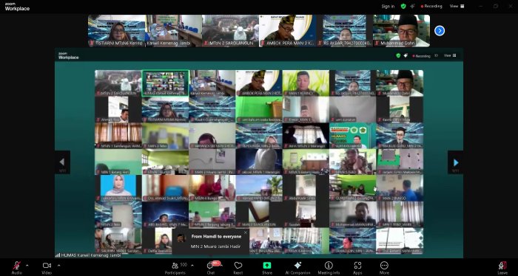Click the Sign in link
The height and width of the screenshot is (276, 518).
388,6
